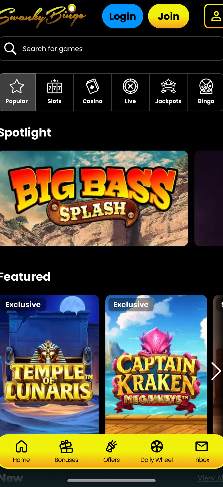Viewport: 223px width, 487px height.
Task: Open the Big Bass Splash spotlight game
Action: 94,198
